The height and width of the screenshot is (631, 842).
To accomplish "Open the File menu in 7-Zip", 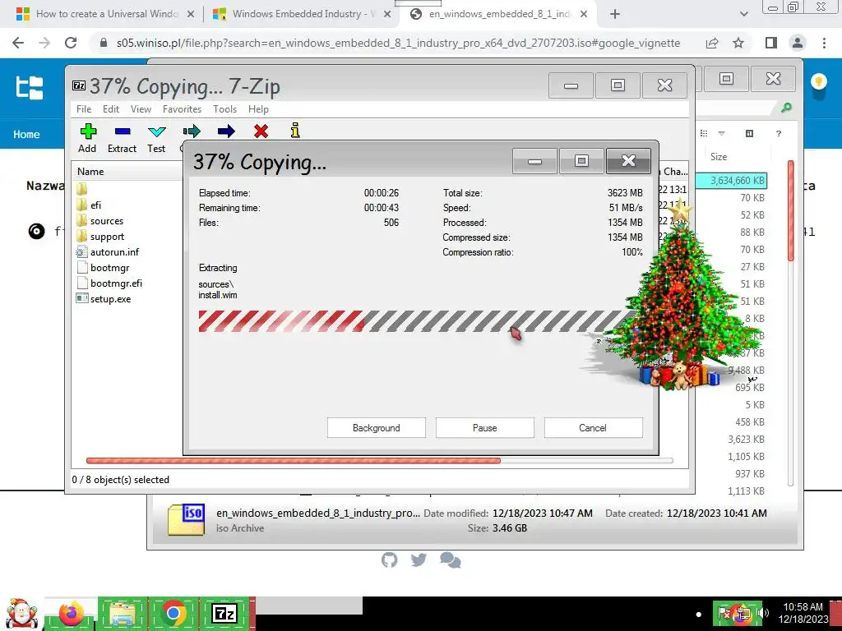I will 84,109.
